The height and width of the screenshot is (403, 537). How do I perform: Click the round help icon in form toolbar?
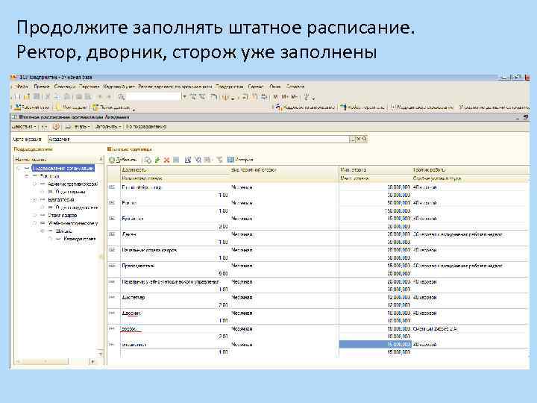point(56,127)
